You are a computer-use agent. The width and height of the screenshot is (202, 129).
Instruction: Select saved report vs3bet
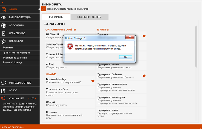[70, 66]
